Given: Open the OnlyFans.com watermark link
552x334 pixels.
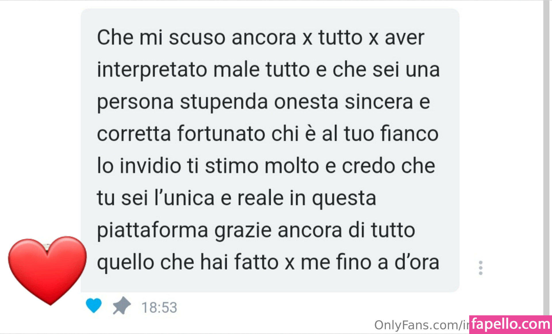Looking at the screenshot, I should click(x=421, y=325).
